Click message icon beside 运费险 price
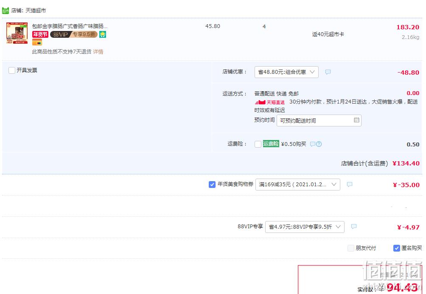Screen dimensions: 426x294 click(x=313, y=144)
